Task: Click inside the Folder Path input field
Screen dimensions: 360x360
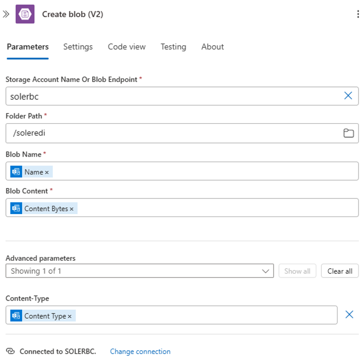Action: pos(172,133)
